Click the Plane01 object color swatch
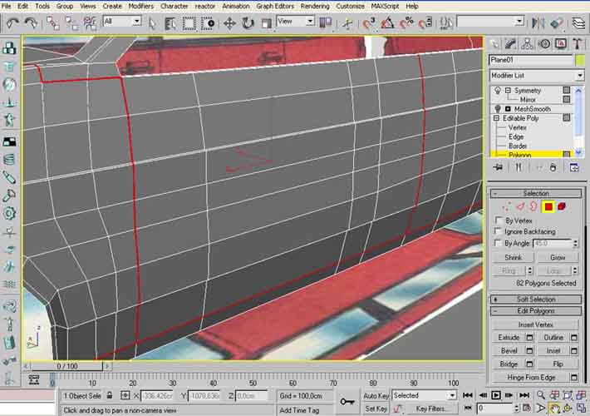The height and width of the screenshot is (416, 590). pos(578,60)
